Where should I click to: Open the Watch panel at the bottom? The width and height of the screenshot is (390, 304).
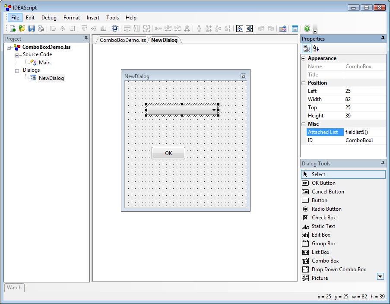click(x=14, y=288)
